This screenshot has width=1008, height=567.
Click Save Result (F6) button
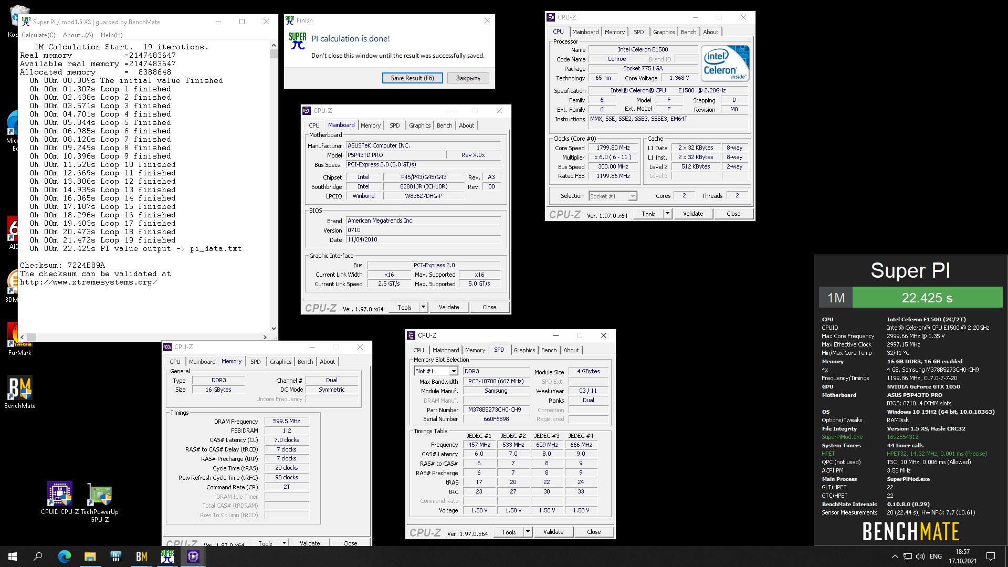point(412,78)
